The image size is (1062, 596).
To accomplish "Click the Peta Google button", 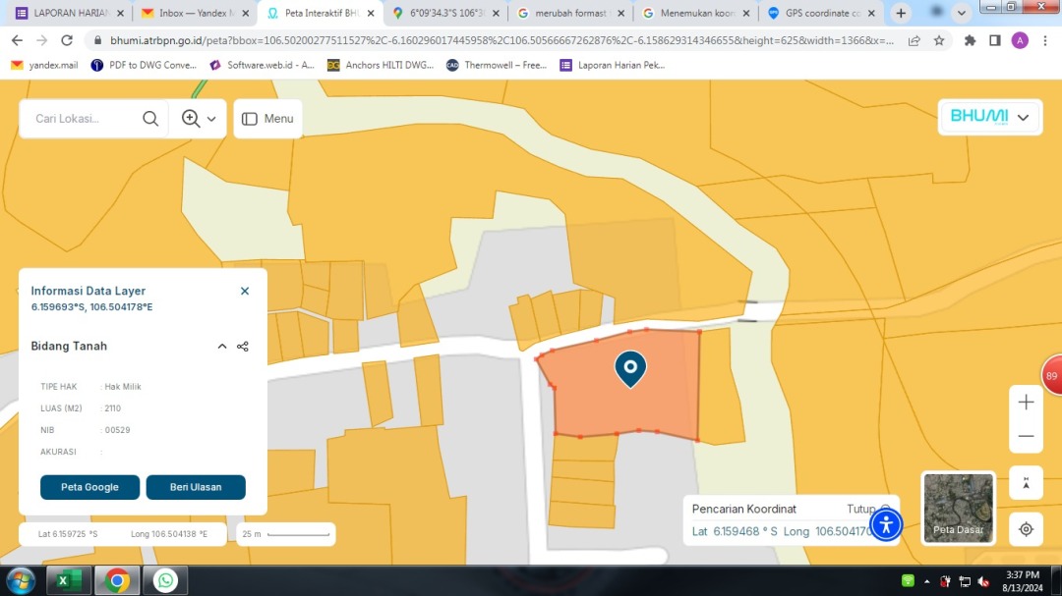I will click(x=89, y=487).
